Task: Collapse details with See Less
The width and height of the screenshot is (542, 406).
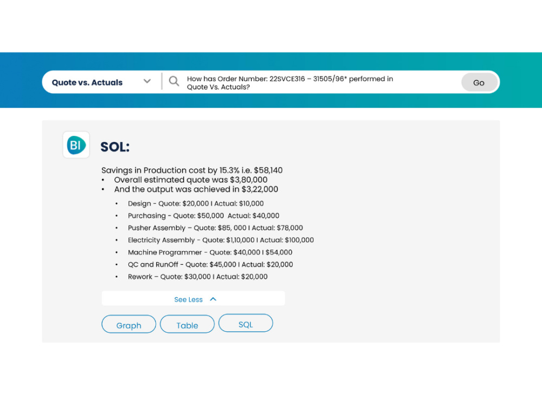Action: (x=193, y=299)
